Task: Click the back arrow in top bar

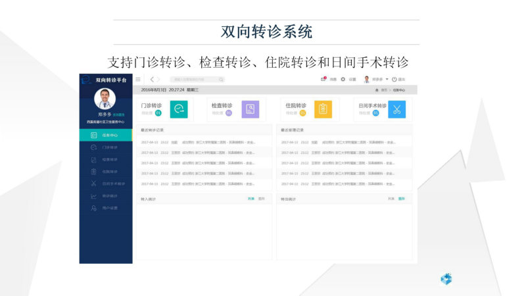Action: (x=152, y=79)
